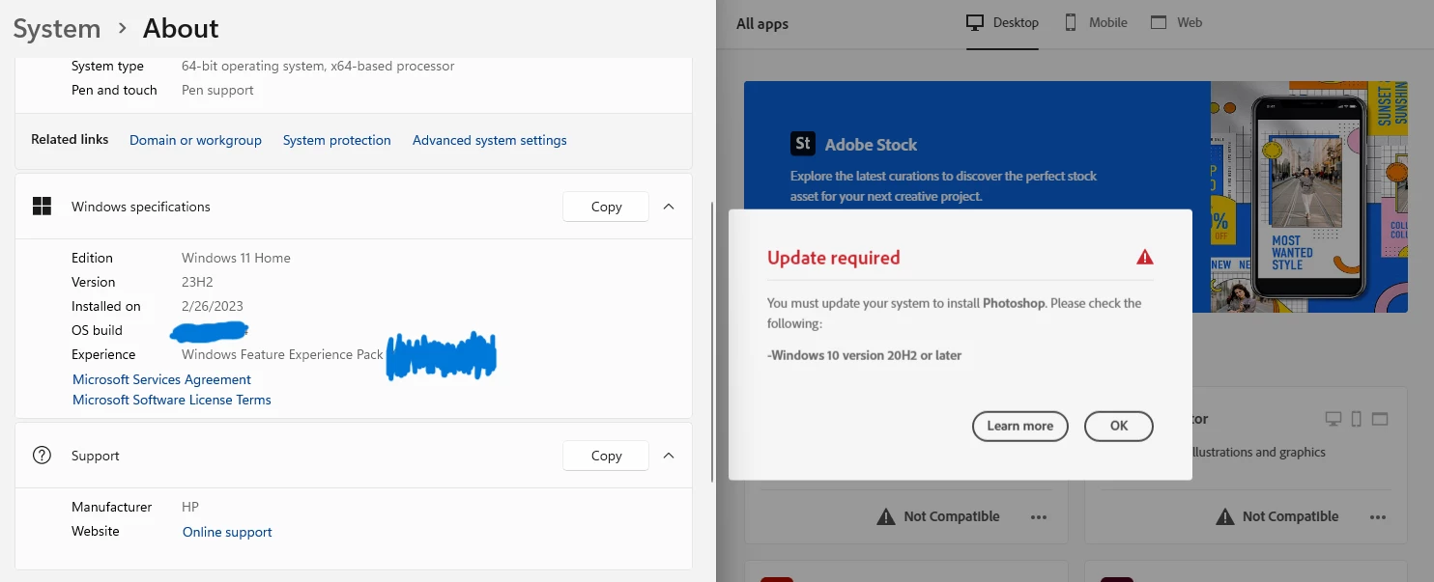Click the Adobe Stock banner title
Viewport: 1434px width, 582px height.
[871, 145]
